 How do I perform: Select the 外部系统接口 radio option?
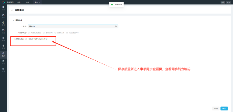[x=29, y=32]
